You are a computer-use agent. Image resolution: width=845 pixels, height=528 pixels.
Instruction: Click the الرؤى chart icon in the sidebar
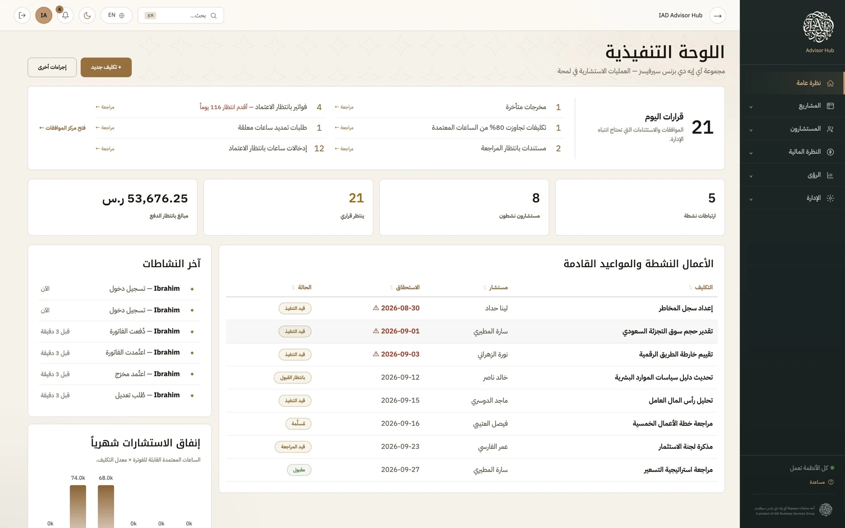(x=830, y=175)
